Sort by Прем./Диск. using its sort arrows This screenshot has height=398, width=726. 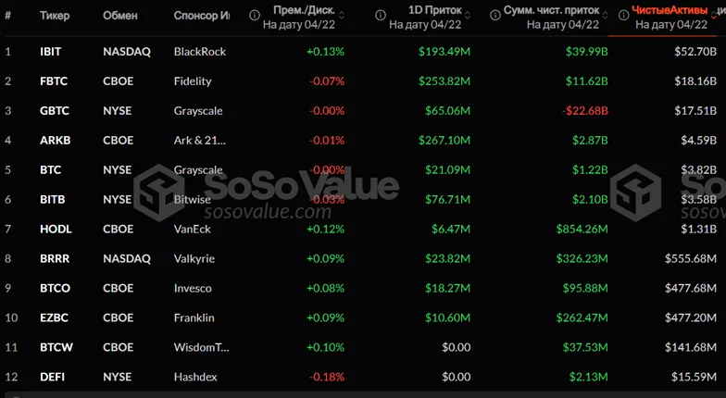coord(342,16)
